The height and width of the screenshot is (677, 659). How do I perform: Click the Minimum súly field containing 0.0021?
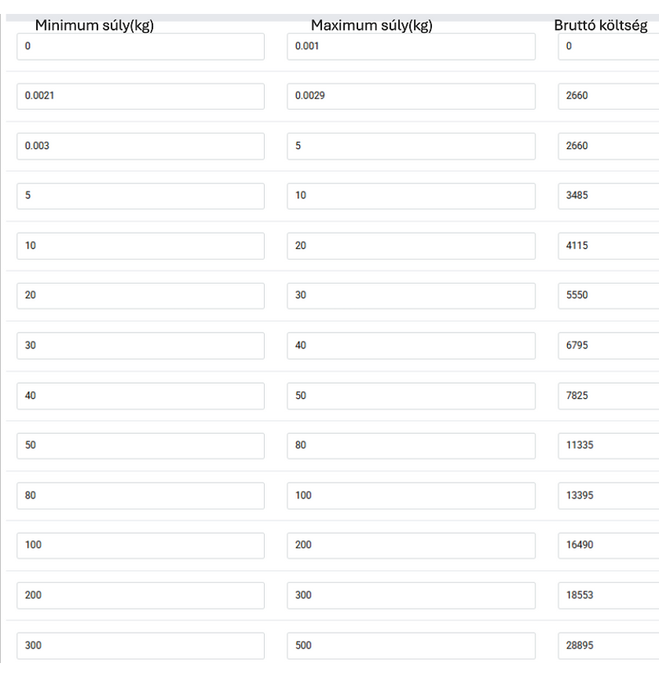point(140,96)
